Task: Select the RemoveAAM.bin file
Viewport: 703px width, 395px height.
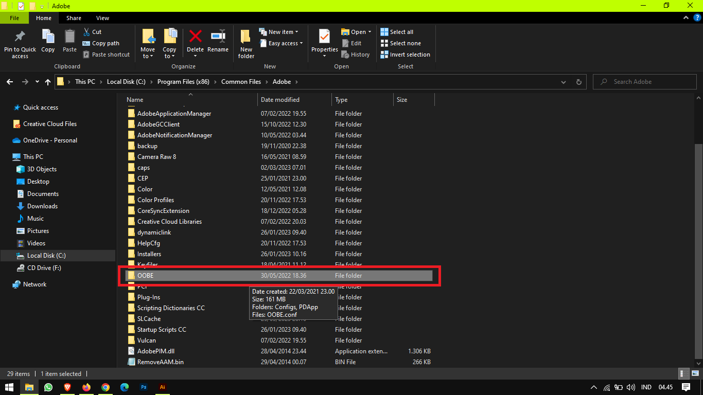Action: click(x=278, y=362)
